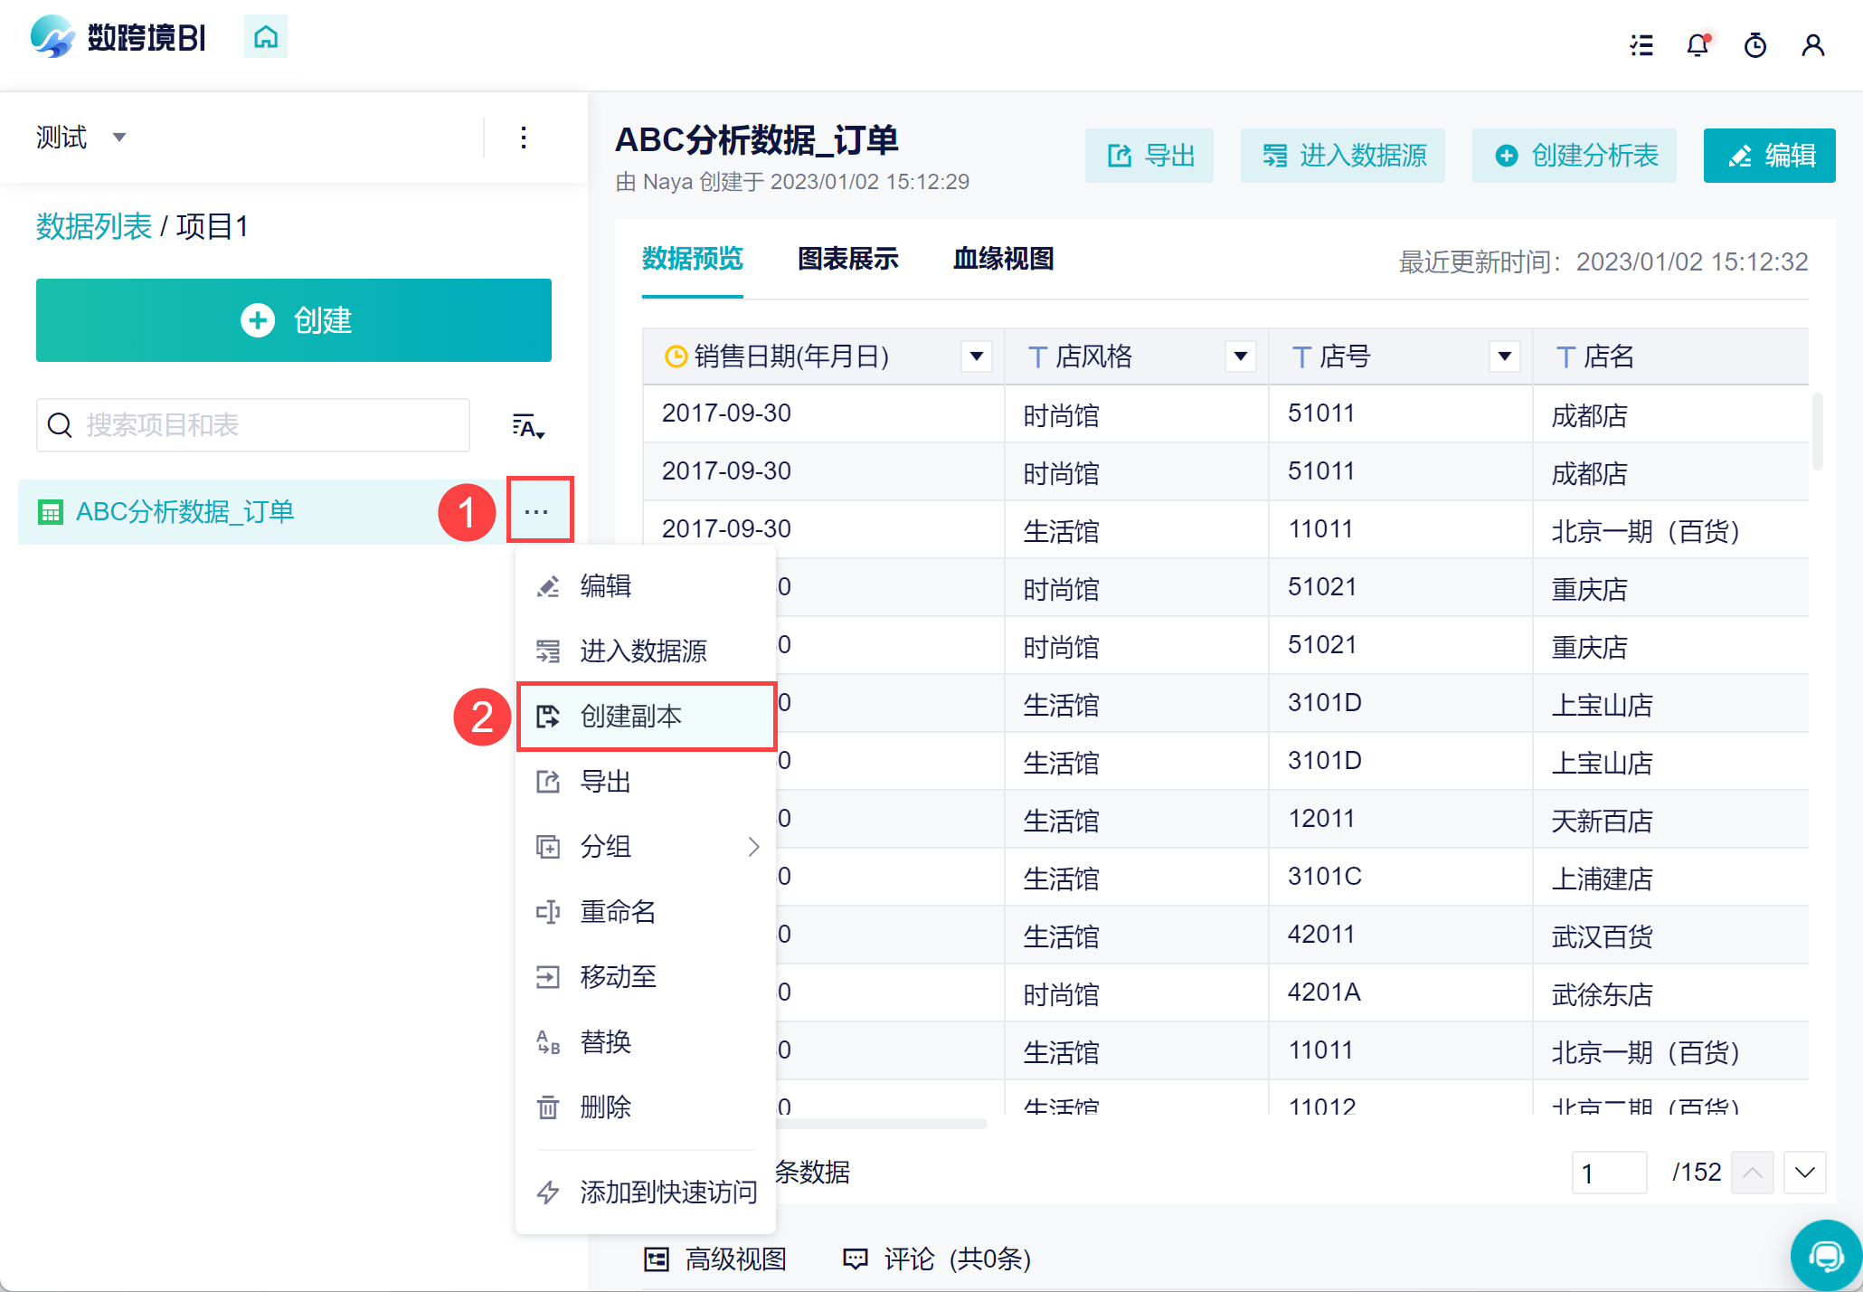Go to the next page using the down arrow

click(x=1804, y=1173)
